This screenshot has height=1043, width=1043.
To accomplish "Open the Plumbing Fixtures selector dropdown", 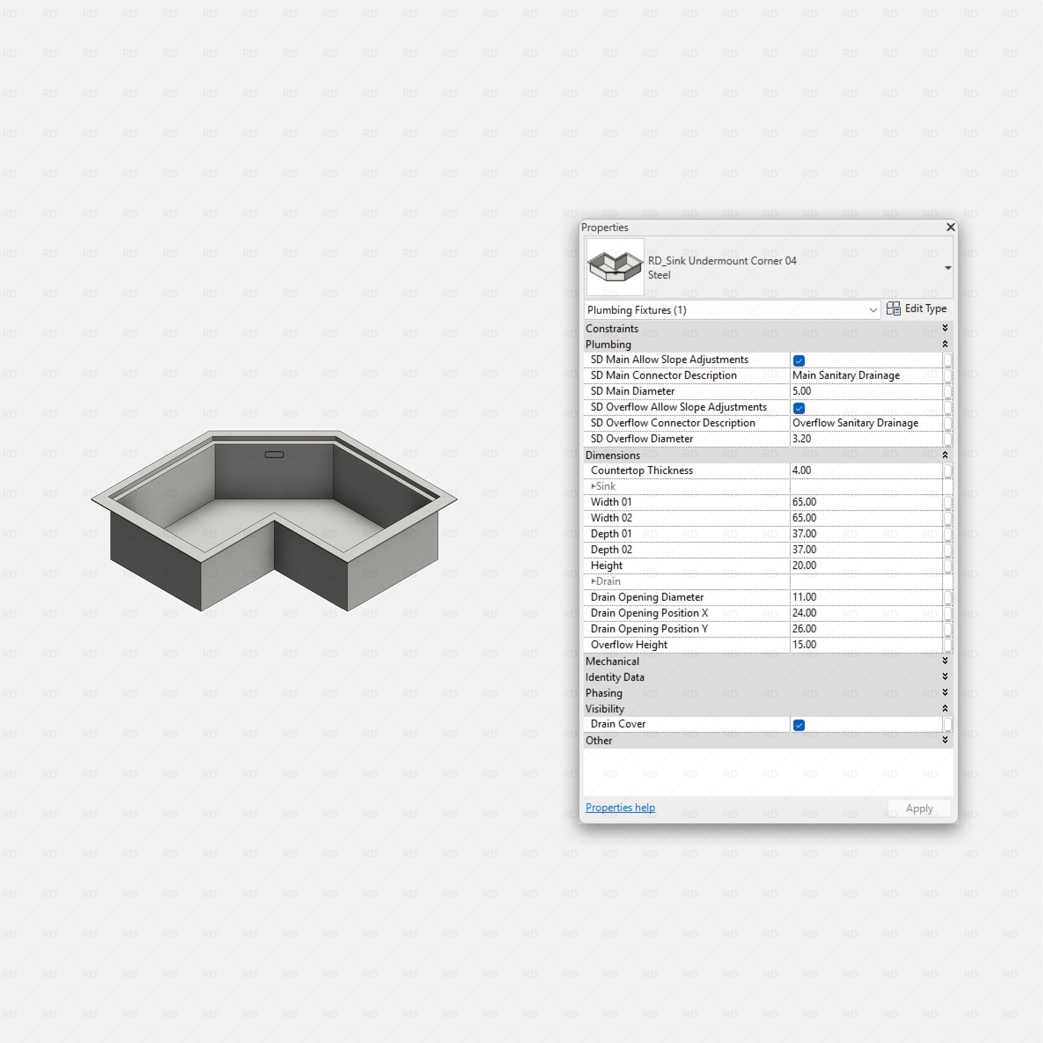I will pyautogui.click(x=873, y=310).
